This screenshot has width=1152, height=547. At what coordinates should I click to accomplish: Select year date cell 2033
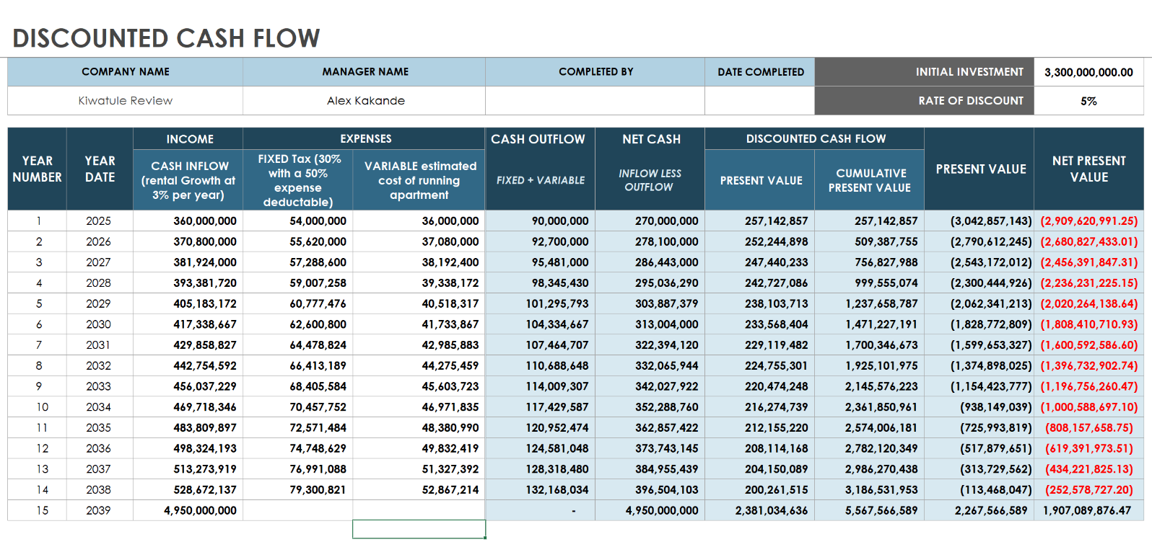coord(100,387)
